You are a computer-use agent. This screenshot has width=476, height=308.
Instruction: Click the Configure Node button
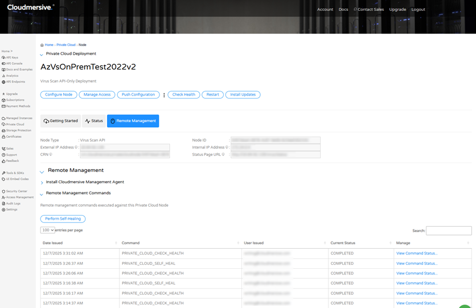point(59,95)
